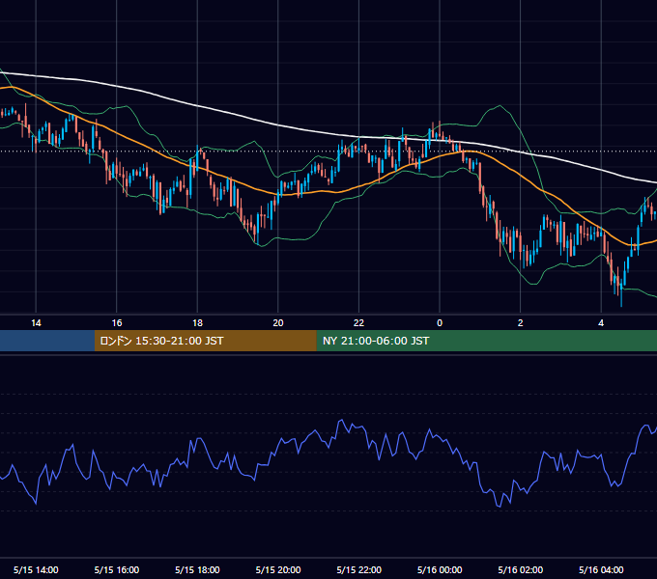
Task: Click the 5/15 22:00 time label
Action: coord(359,569)
